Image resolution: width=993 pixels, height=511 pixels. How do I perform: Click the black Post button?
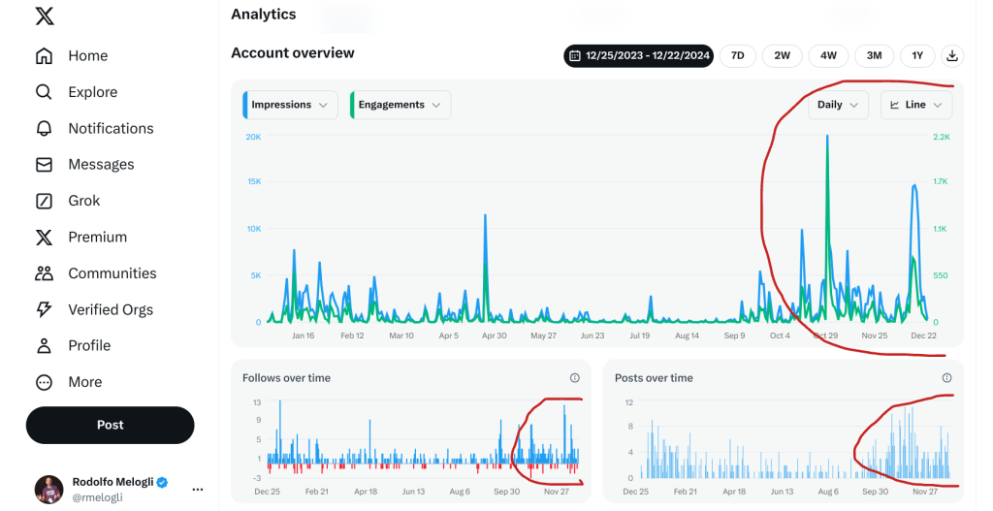point(111,425)
